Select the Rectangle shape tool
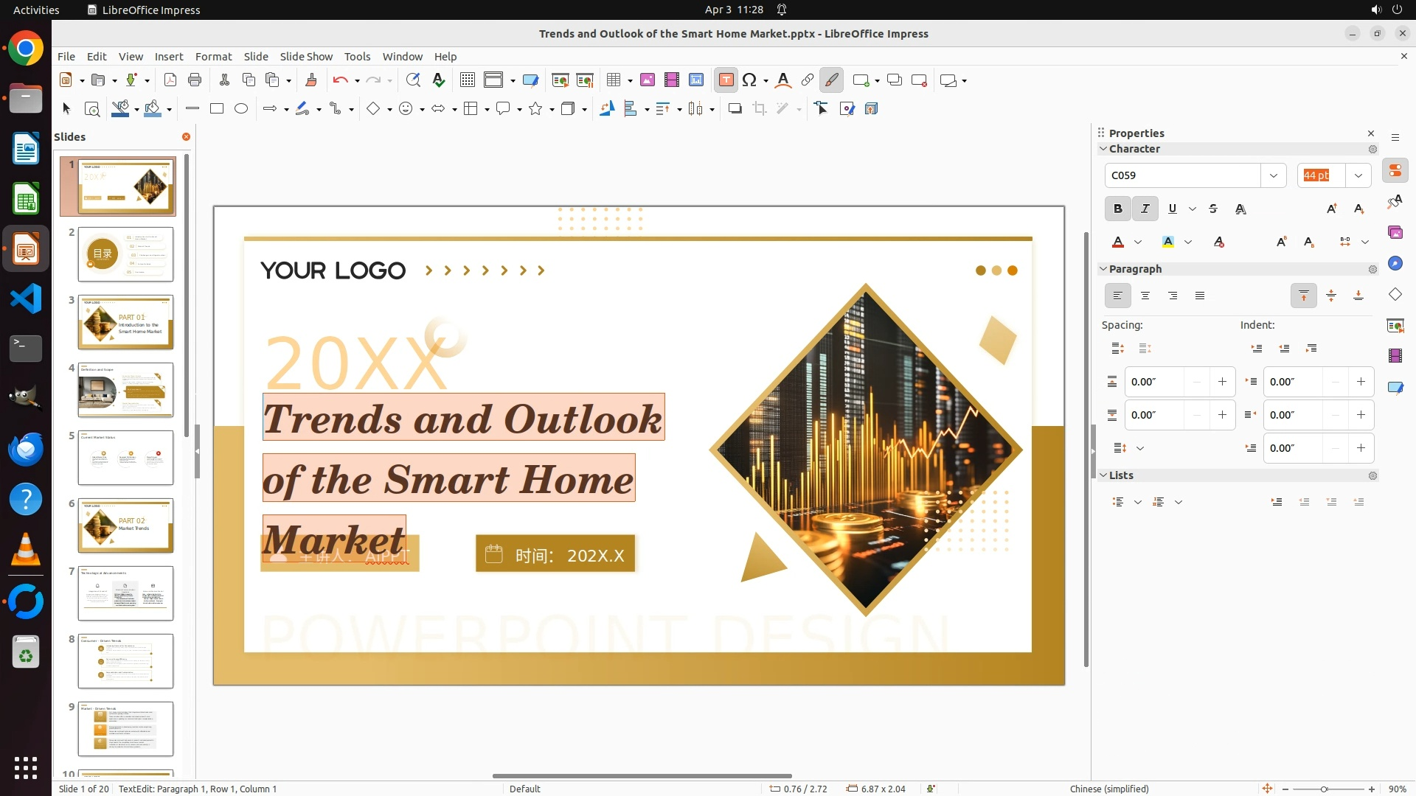Screen dimensions: 1416x796 coord(216,109)
